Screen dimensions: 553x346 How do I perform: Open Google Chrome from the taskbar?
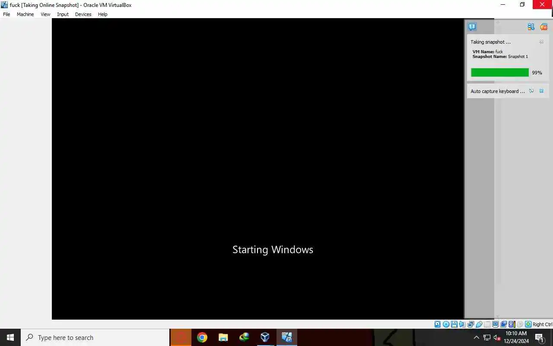(202, 337)
